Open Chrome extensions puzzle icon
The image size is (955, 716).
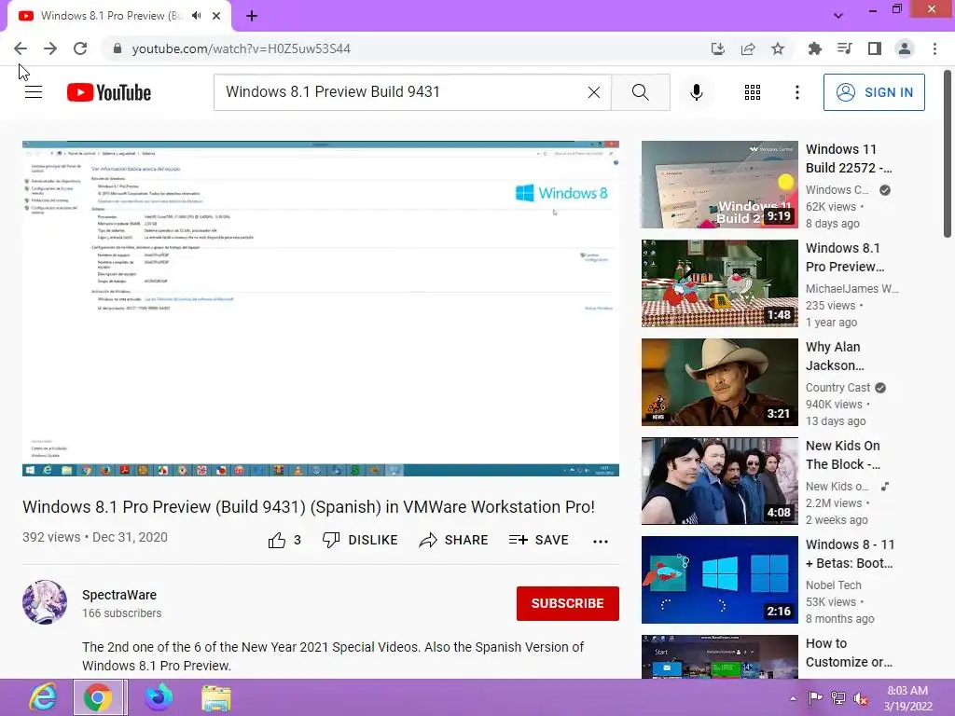tap(815, 48)
